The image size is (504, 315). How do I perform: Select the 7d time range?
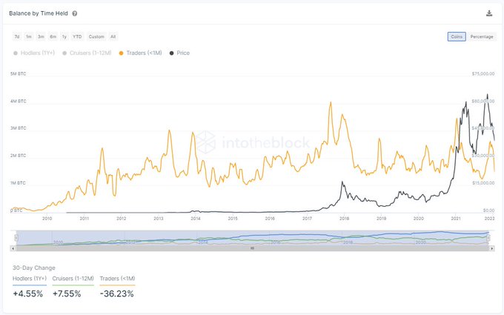(x=16, y=36)
